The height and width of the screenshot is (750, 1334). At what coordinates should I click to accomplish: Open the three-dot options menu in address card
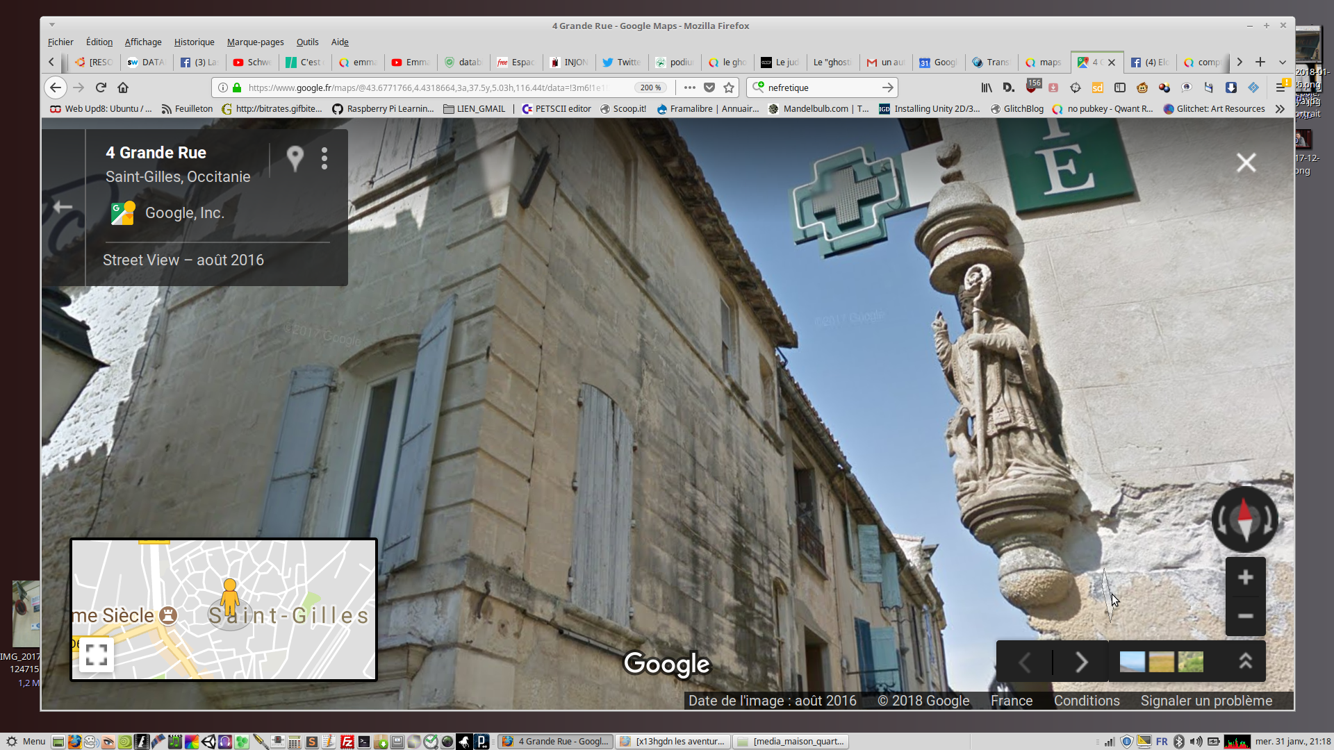(x=324, y=158)
